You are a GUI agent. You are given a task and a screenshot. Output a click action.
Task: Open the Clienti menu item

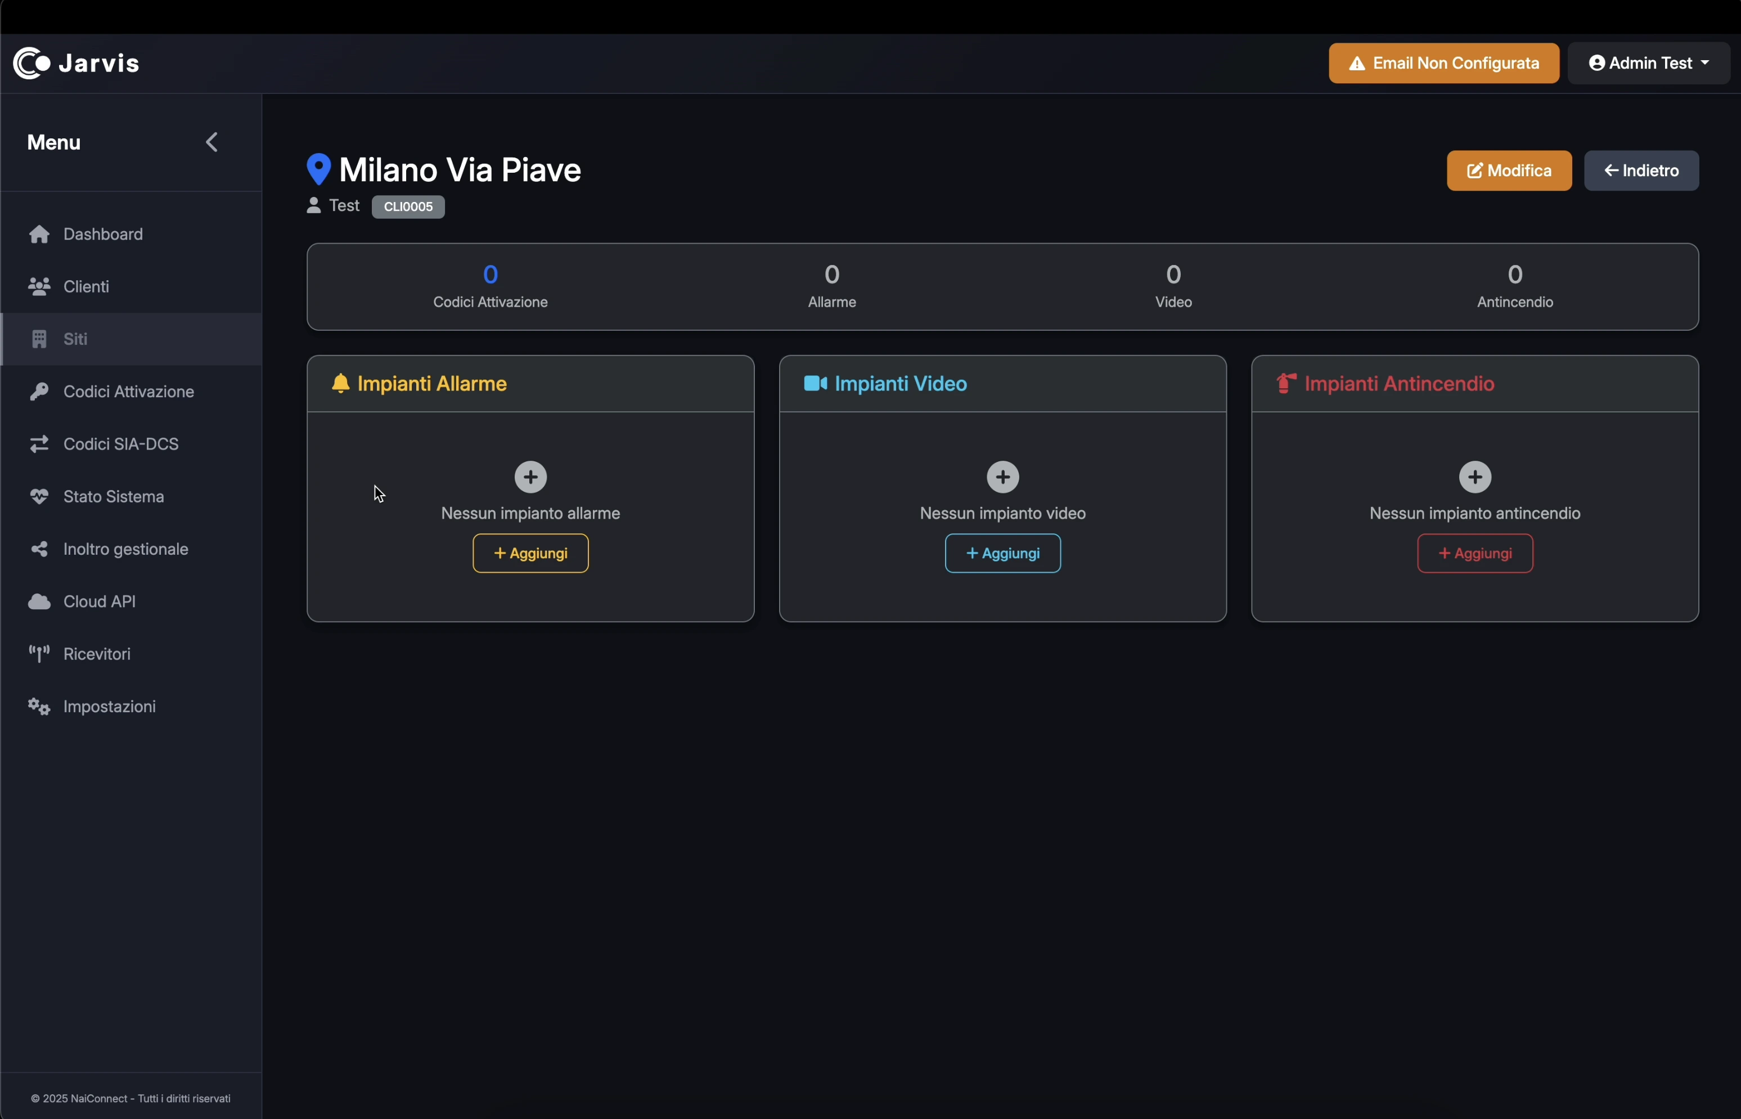[x=86, y=286]
